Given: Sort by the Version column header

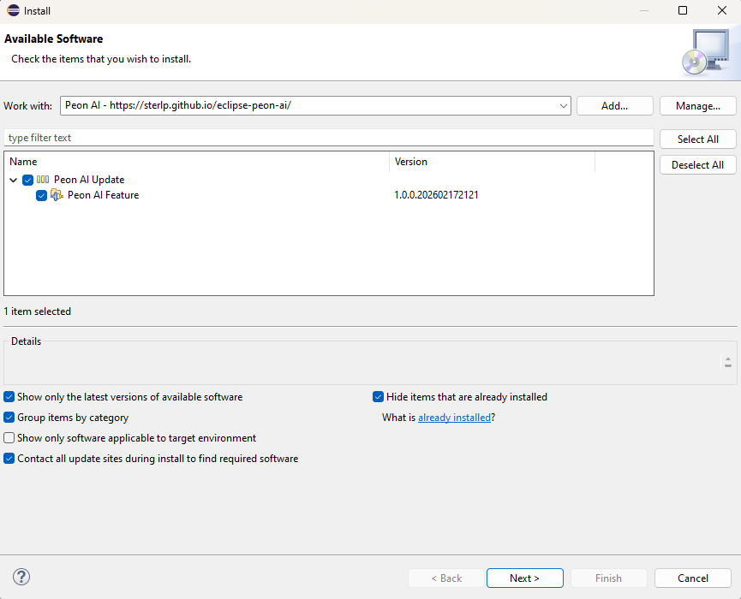Looking at the screenshot, I should pos(492,162).
